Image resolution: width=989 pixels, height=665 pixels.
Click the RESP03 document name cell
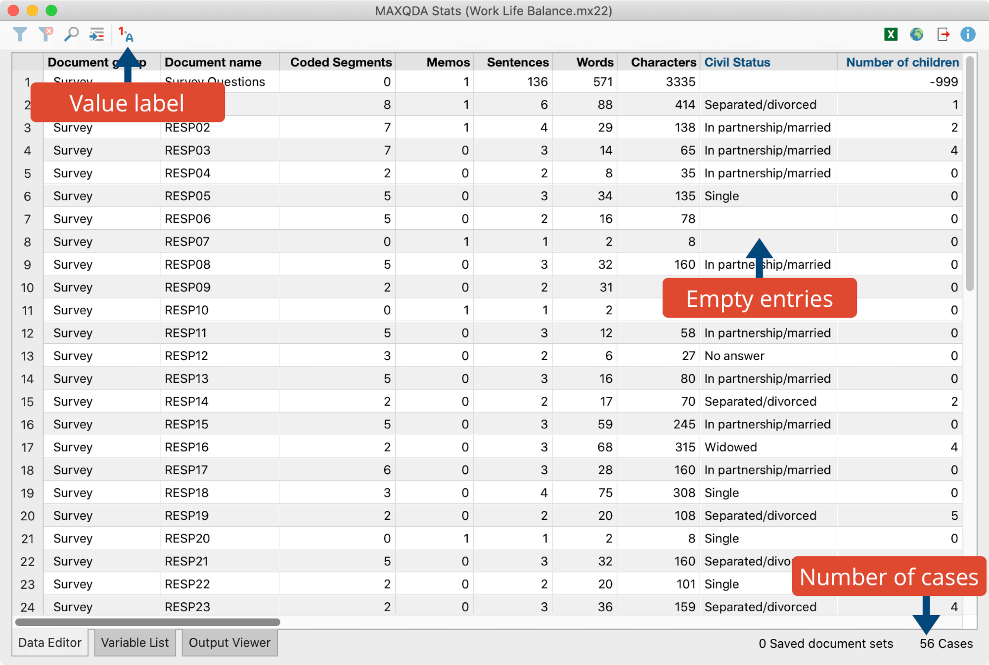[x=220, y=150]
